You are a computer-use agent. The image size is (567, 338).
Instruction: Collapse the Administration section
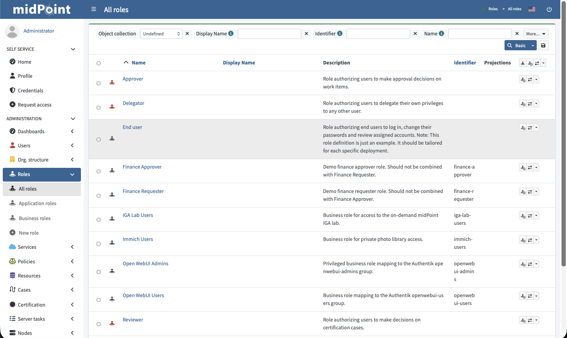[x=73, y=119]
